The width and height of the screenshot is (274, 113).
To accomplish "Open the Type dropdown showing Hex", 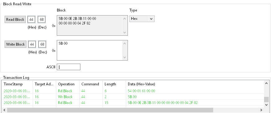I will coord(142,19).
